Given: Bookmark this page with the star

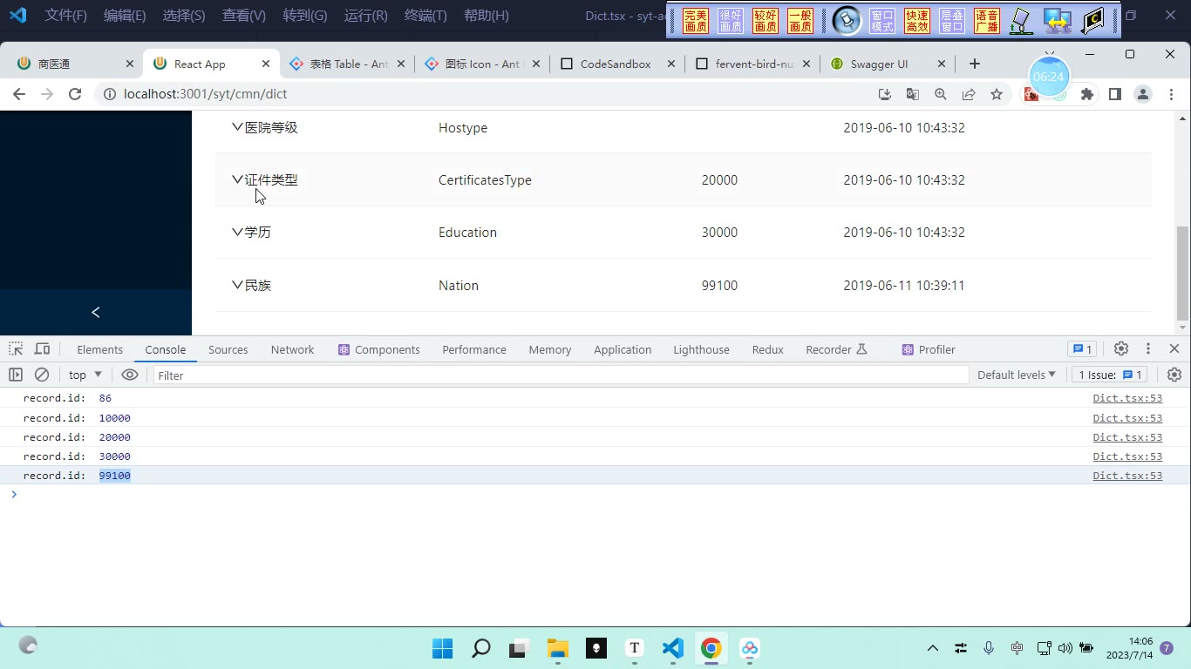Looking at the screenshot, I should tap(997, 94).
